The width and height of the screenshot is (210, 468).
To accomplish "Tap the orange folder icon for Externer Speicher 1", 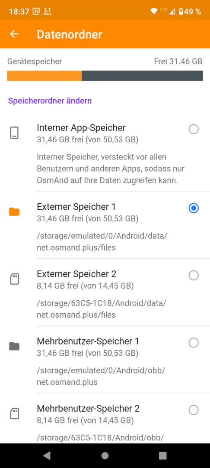I will [x=14, y=212].
